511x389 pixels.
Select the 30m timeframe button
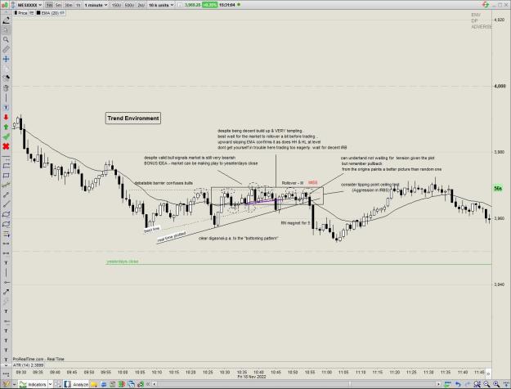click(x=69, y=5)
